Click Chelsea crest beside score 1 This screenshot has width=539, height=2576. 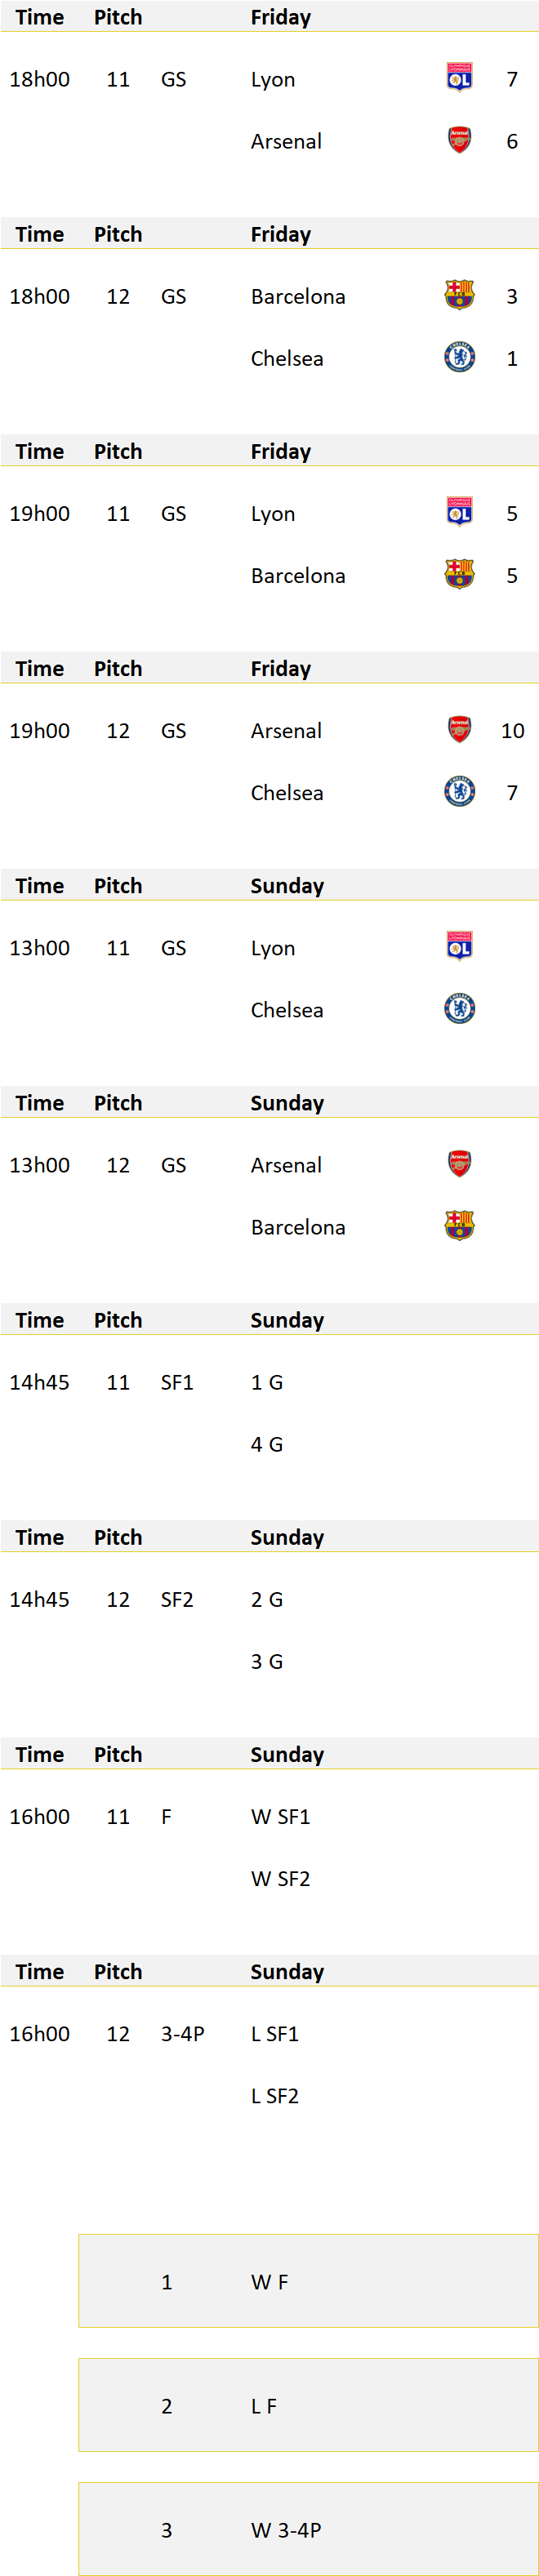pos(459,357)
